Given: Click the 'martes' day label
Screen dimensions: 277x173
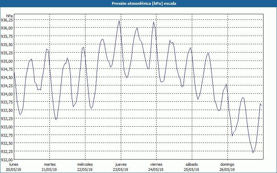Looking at the screenshot, I should pyautogui.click(x=50, y=164).
